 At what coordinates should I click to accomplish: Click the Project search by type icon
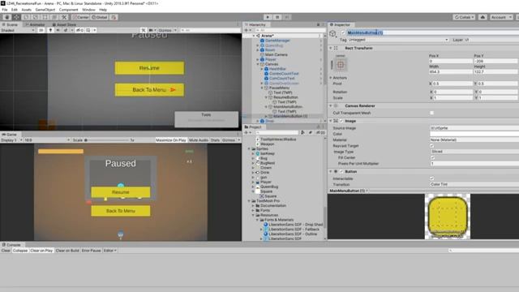tap(302, 132)
